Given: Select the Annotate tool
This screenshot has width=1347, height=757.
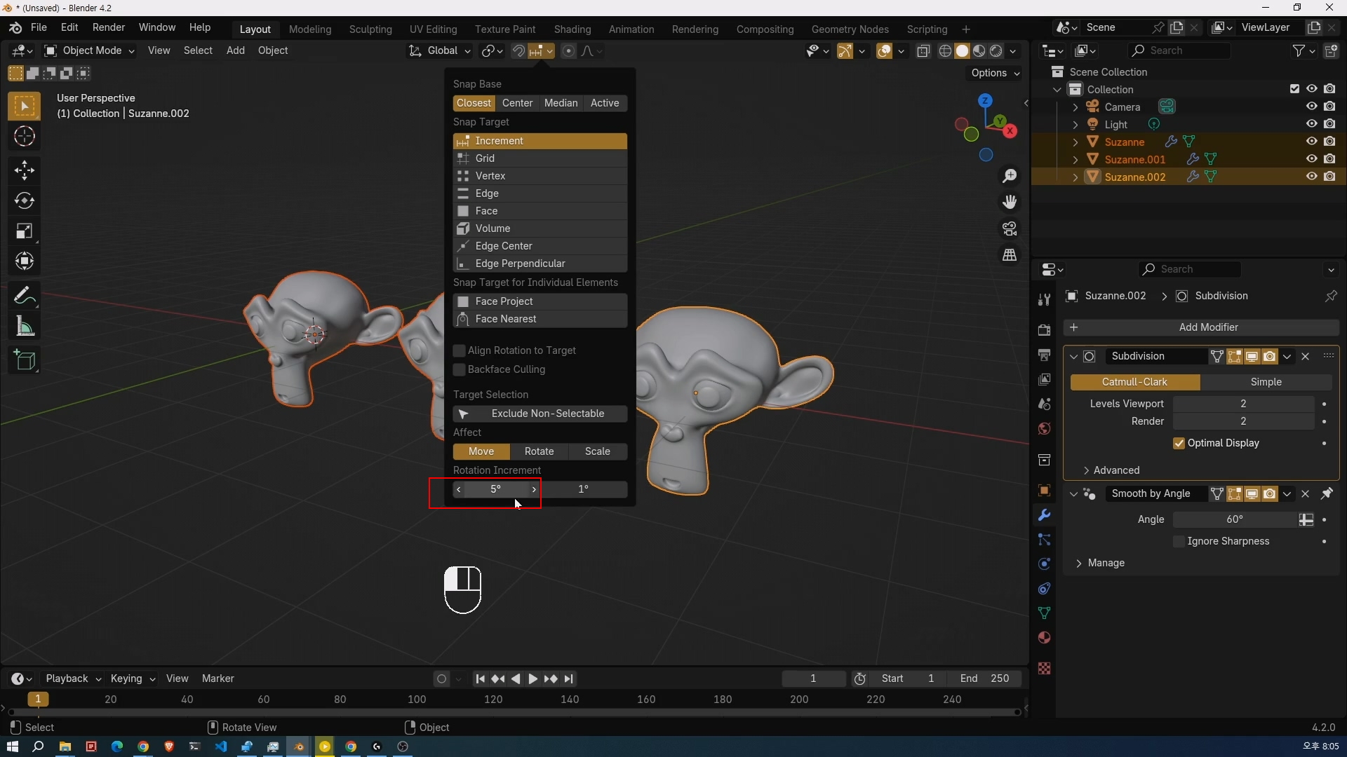Looking at the screenshot, I should point(25,295).
